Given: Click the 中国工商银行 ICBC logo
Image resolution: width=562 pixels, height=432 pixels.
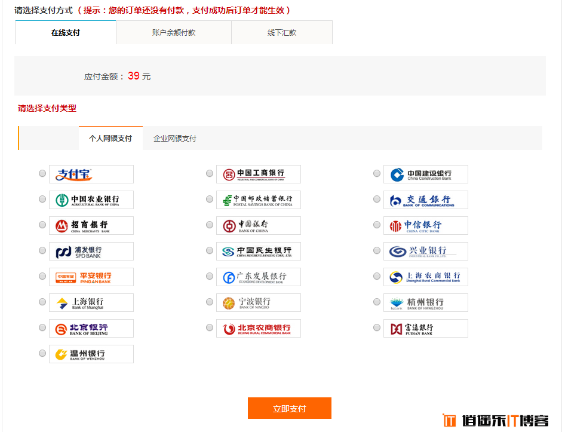Looking at the screenshot, I should click(259, 174).
